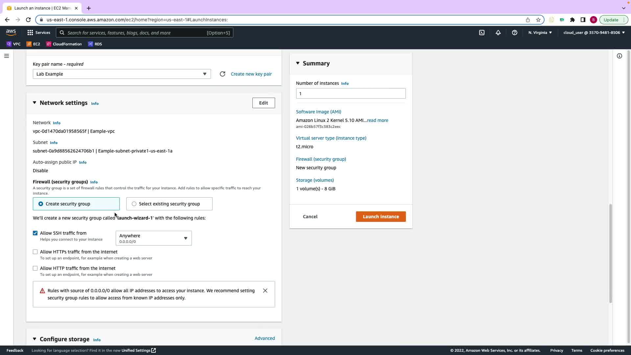Click the help question mark icon
This screenshot has height=355, width=631.
(x=515, y=33)
